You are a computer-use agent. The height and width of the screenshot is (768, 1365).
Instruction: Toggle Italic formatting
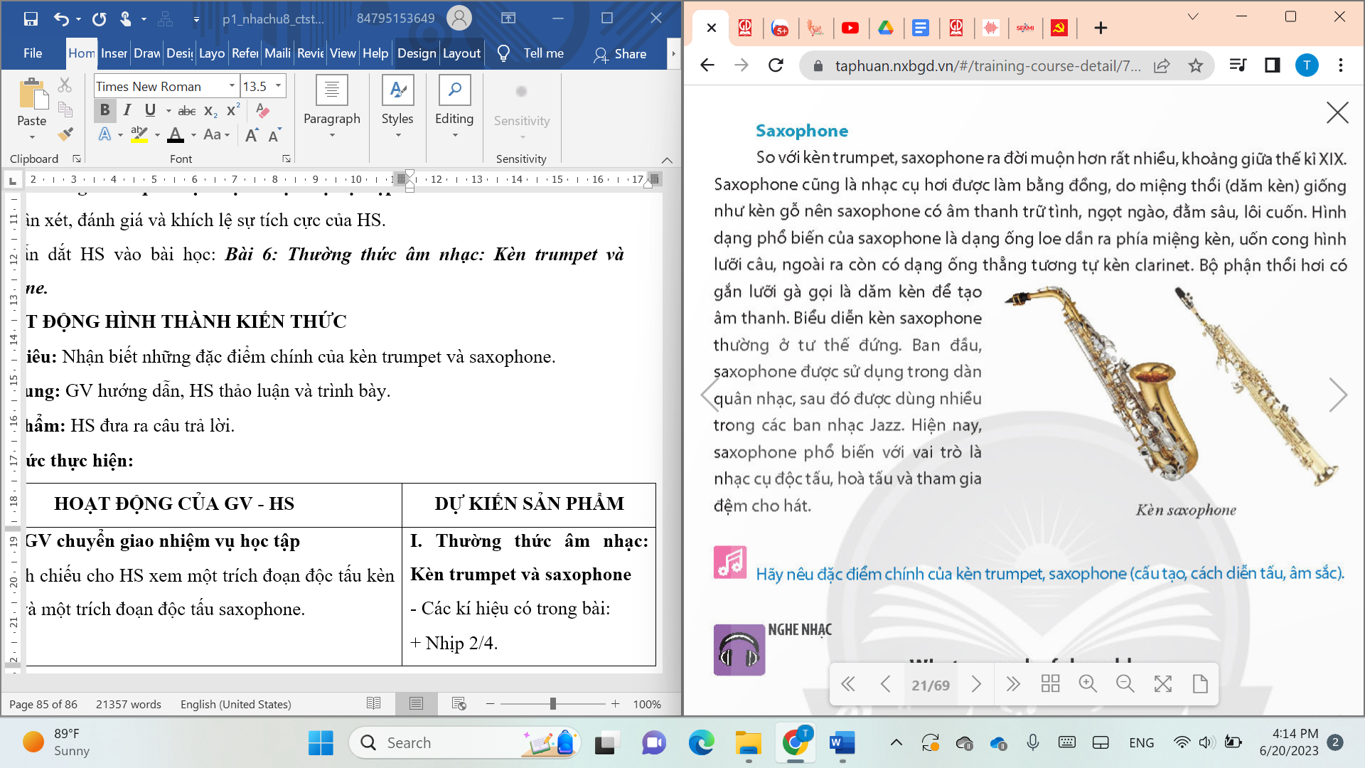point(127,110)
